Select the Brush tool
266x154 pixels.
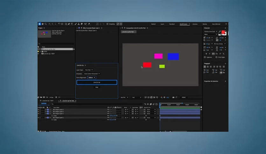click(76, 24)
